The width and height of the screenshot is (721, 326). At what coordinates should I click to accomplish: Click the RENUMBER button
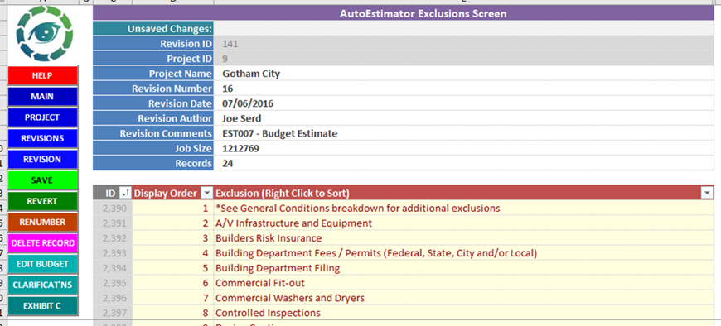[x=42, y=223]
